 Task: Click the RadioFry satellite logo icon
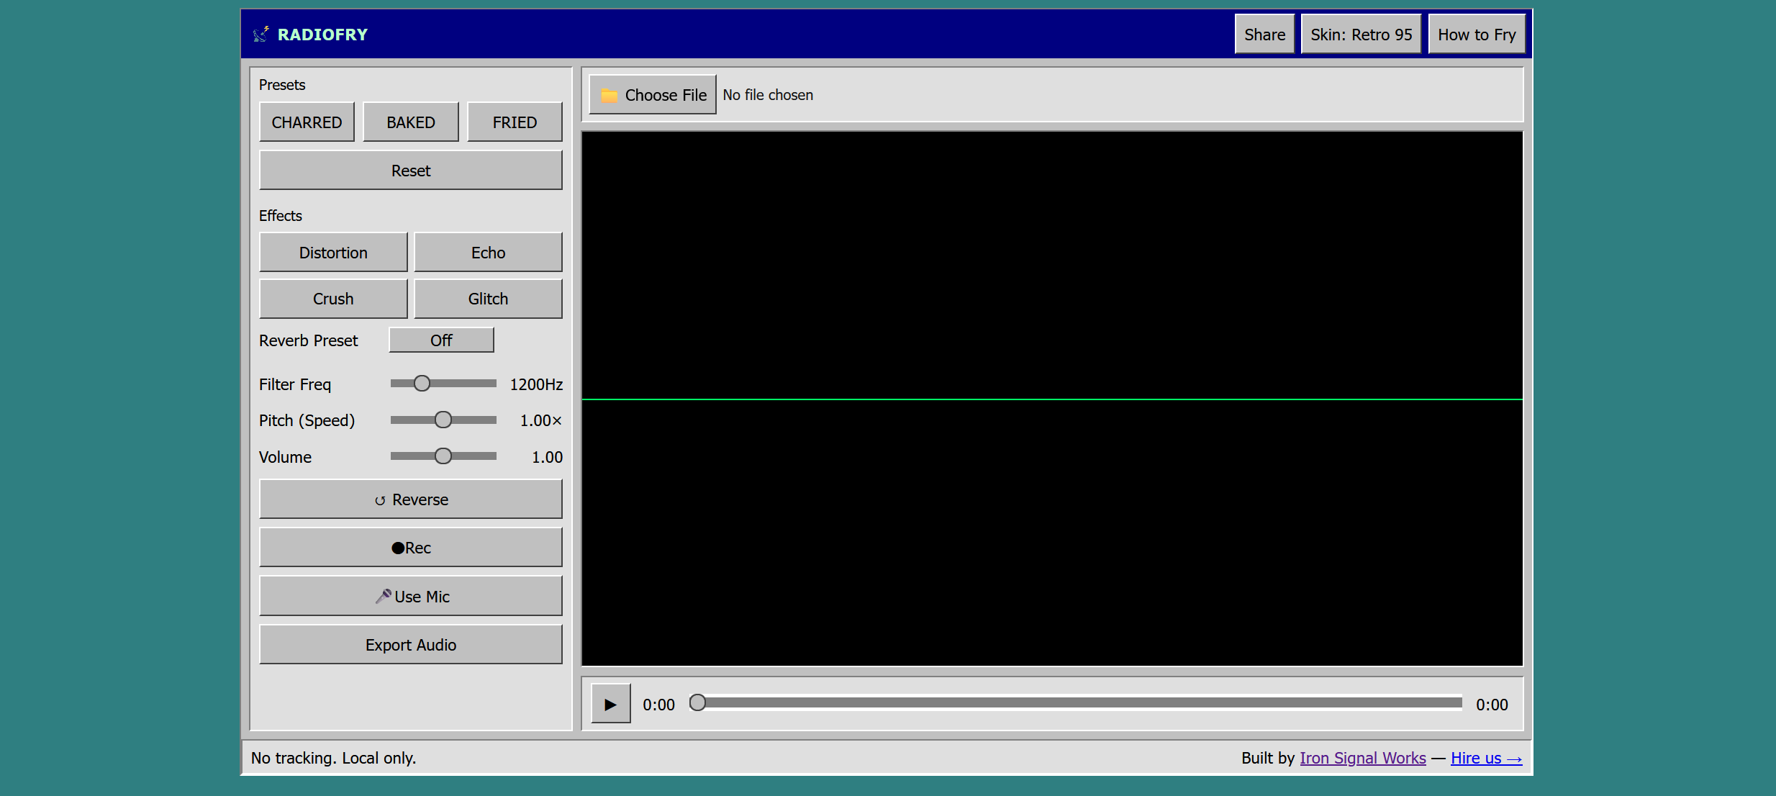tap(261, 35)
